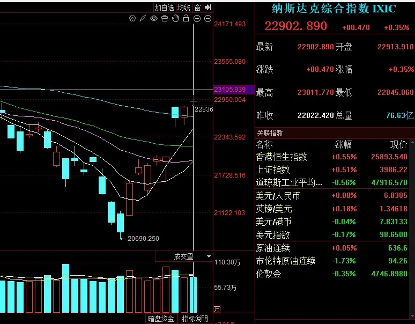This screenshot has height=324, width=415.
Task: Select 道琼斯工业平均 row
Action: [x=332, y=182]
